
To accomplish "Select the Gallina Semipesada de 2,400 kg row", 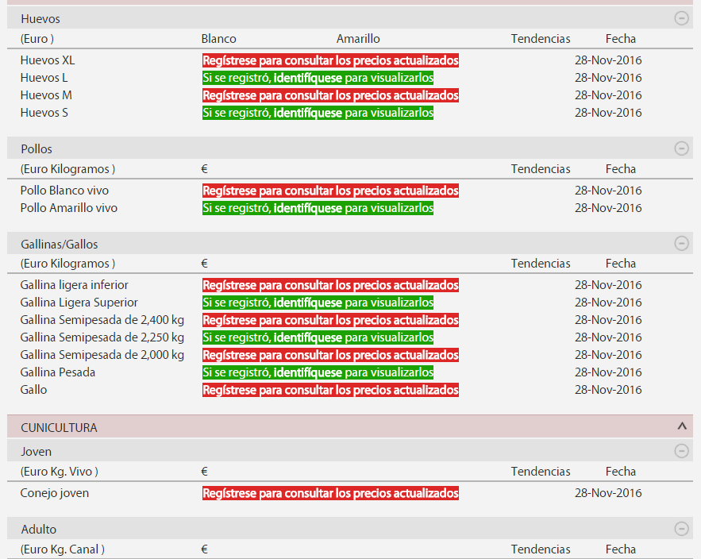I will click(x=102, y=320).
